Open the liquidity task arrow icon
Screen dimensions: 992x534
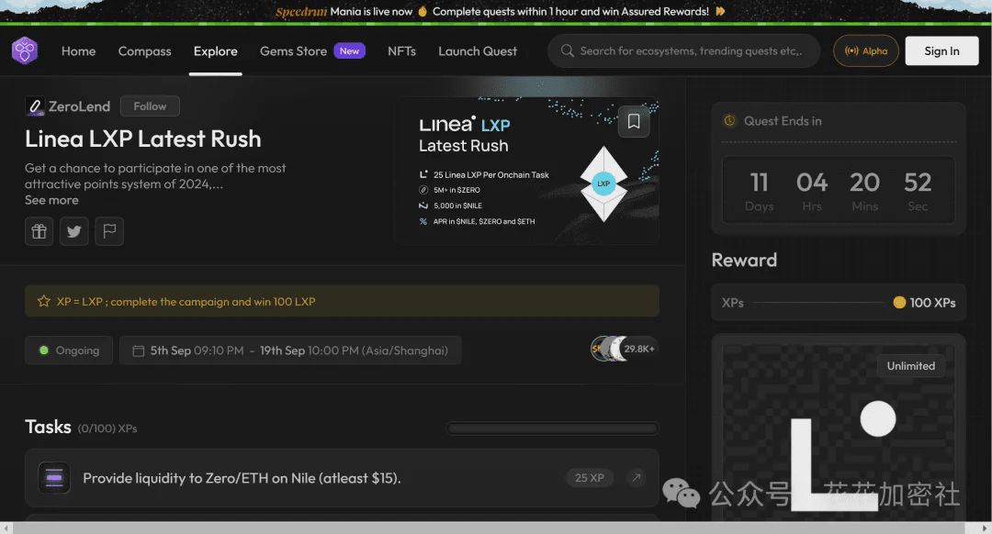(x=637, y=478)
